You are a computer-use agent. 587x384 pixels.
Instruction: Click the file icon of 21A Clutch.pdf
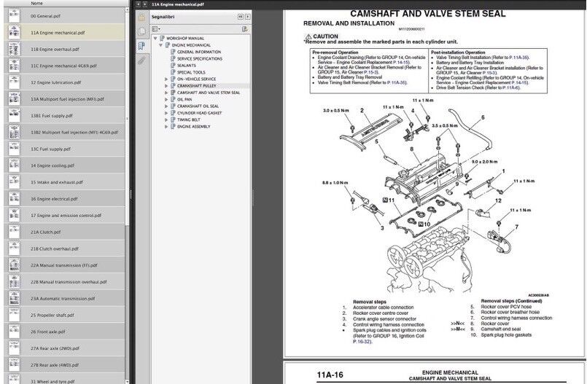coord(15,232)
